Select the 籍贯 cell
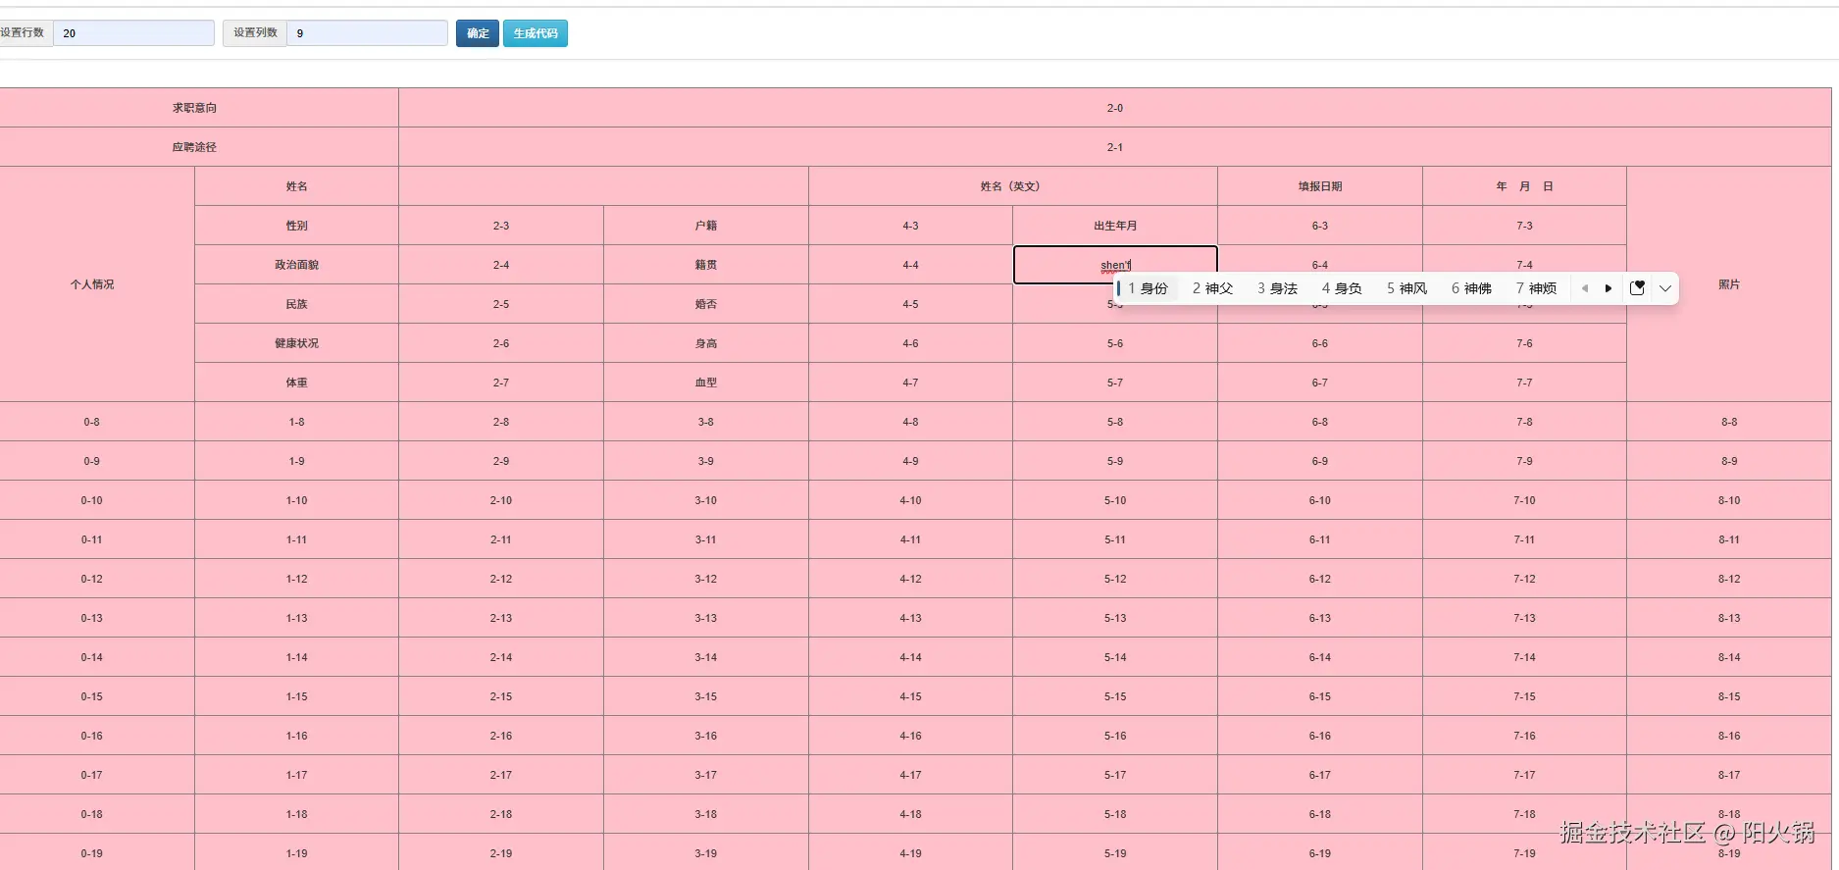 (706, 265)
